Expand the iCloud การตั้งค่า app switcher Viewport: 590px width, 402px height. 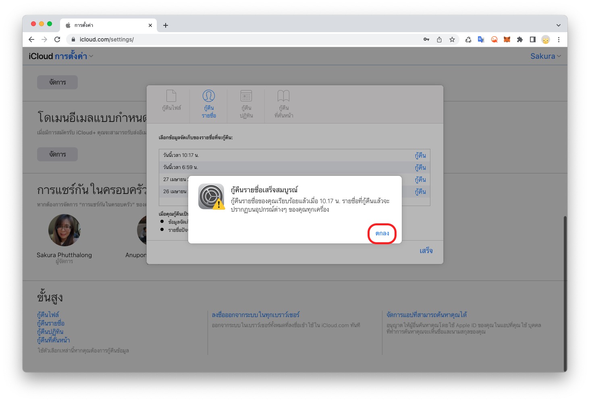pos(73,56)
